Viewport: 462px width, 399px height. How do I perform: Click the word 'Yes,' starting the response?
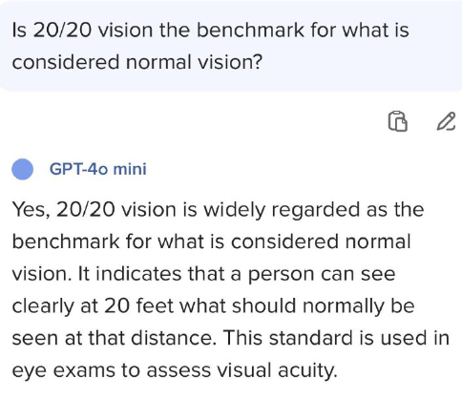pos(31,210)
